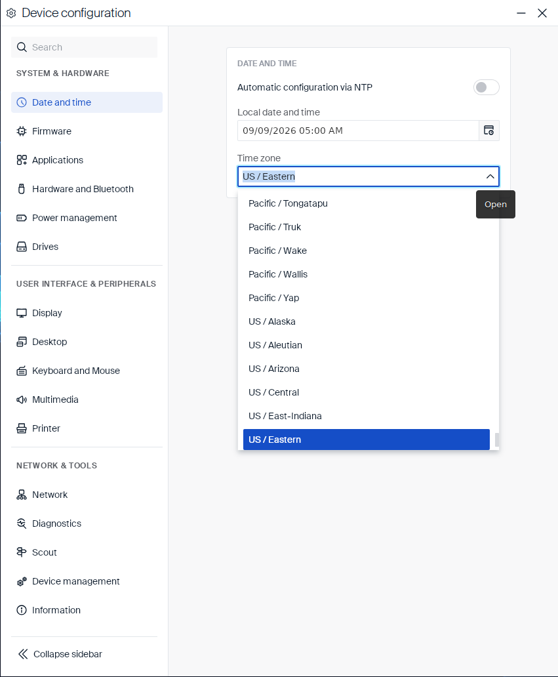Click the Printer icon
The image size is (558, 677).
pyautogui.click(x=22, y=428)
